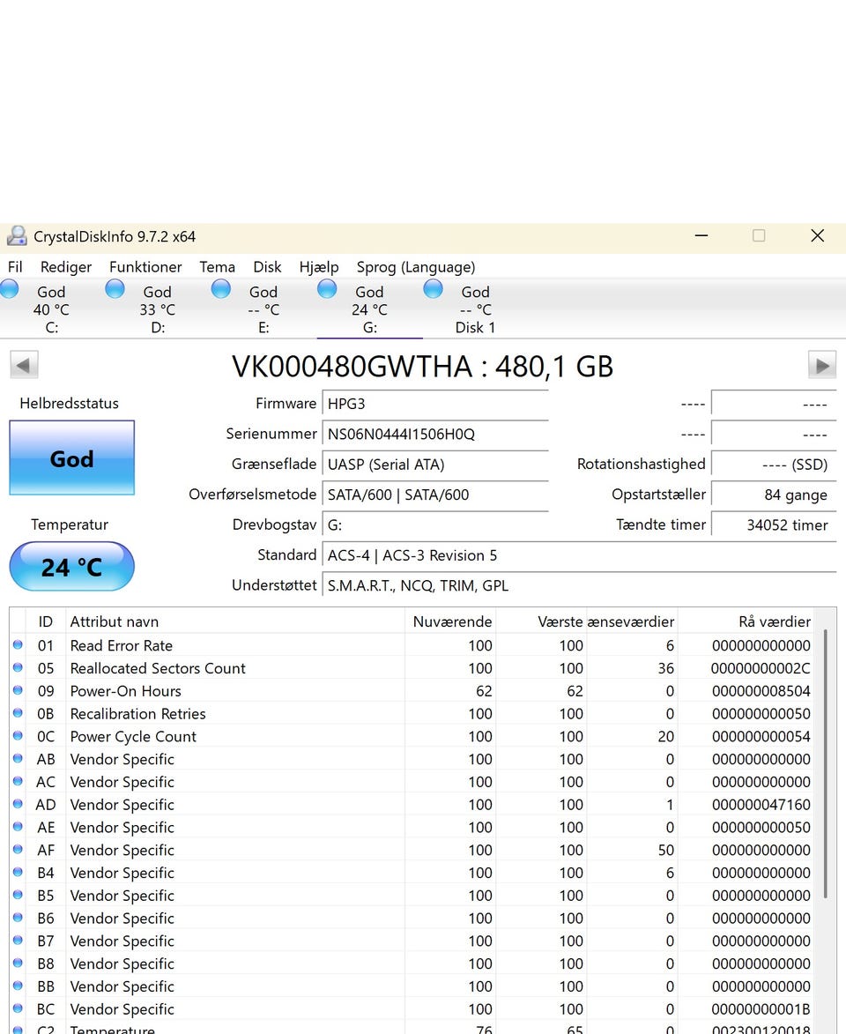The image size is (846, 1034).
Task: Open the Tema menu
Action: [217, 267]
